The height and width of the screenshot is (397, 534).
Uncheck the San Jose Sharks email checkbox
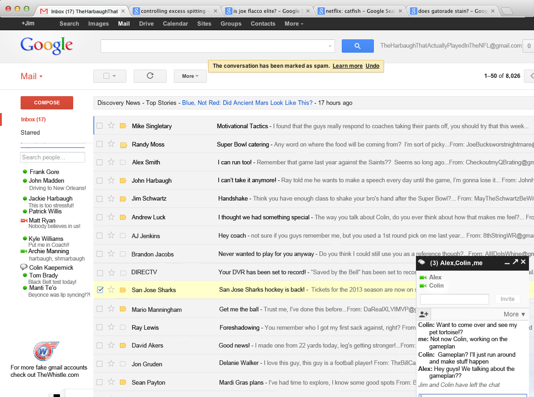click(100, 290)
